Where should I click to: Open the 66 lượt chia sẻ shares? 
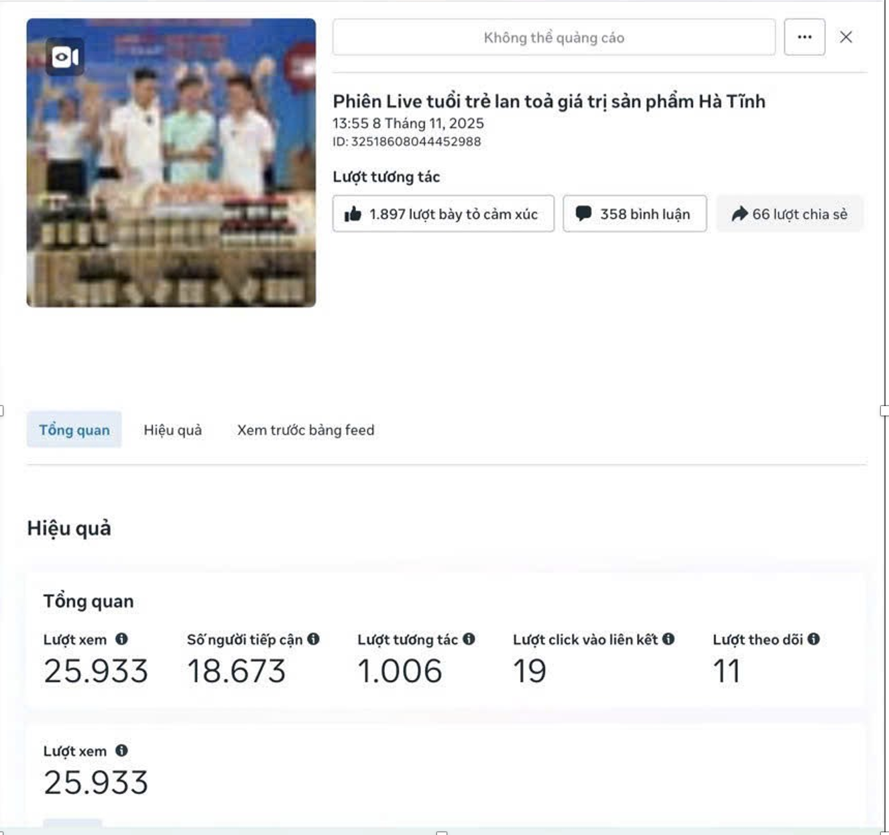(x=790, y=214)
